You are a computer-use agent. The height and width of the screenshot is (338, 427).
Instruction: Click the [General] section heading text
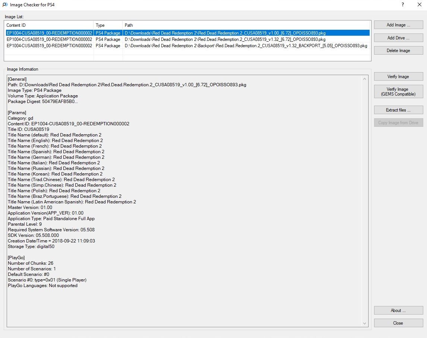click(17, 79)
